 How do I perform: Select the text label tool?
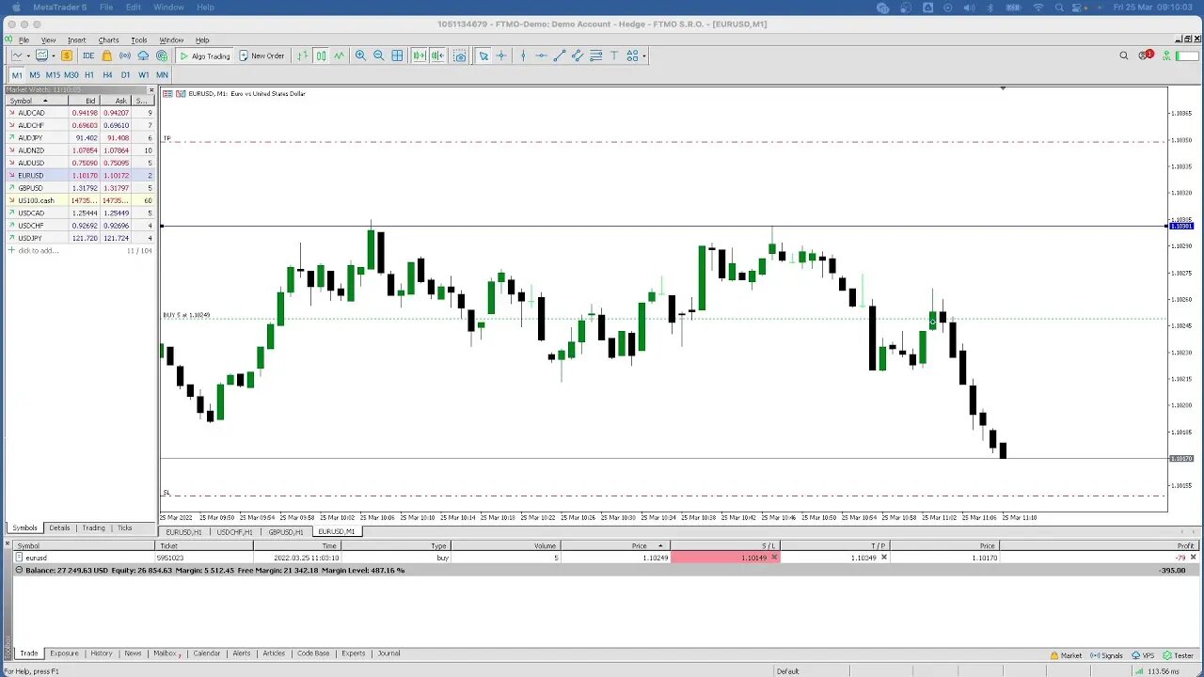tap(613, 55)
